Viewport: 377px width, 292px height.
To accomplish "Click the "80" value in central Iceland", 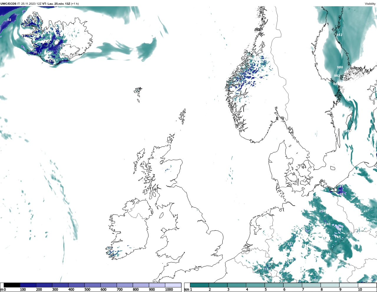I will click(62, 46).
